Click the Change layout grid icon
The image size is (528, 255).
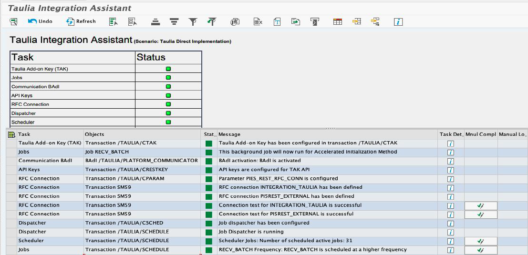coord(337,22)
